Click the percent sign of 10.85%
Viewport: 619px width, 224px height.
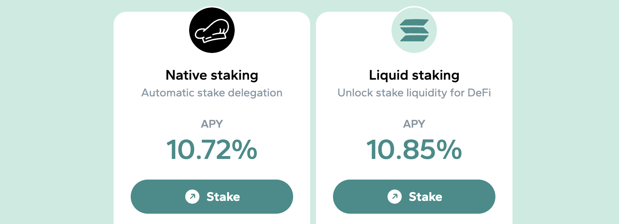(449, 150)
